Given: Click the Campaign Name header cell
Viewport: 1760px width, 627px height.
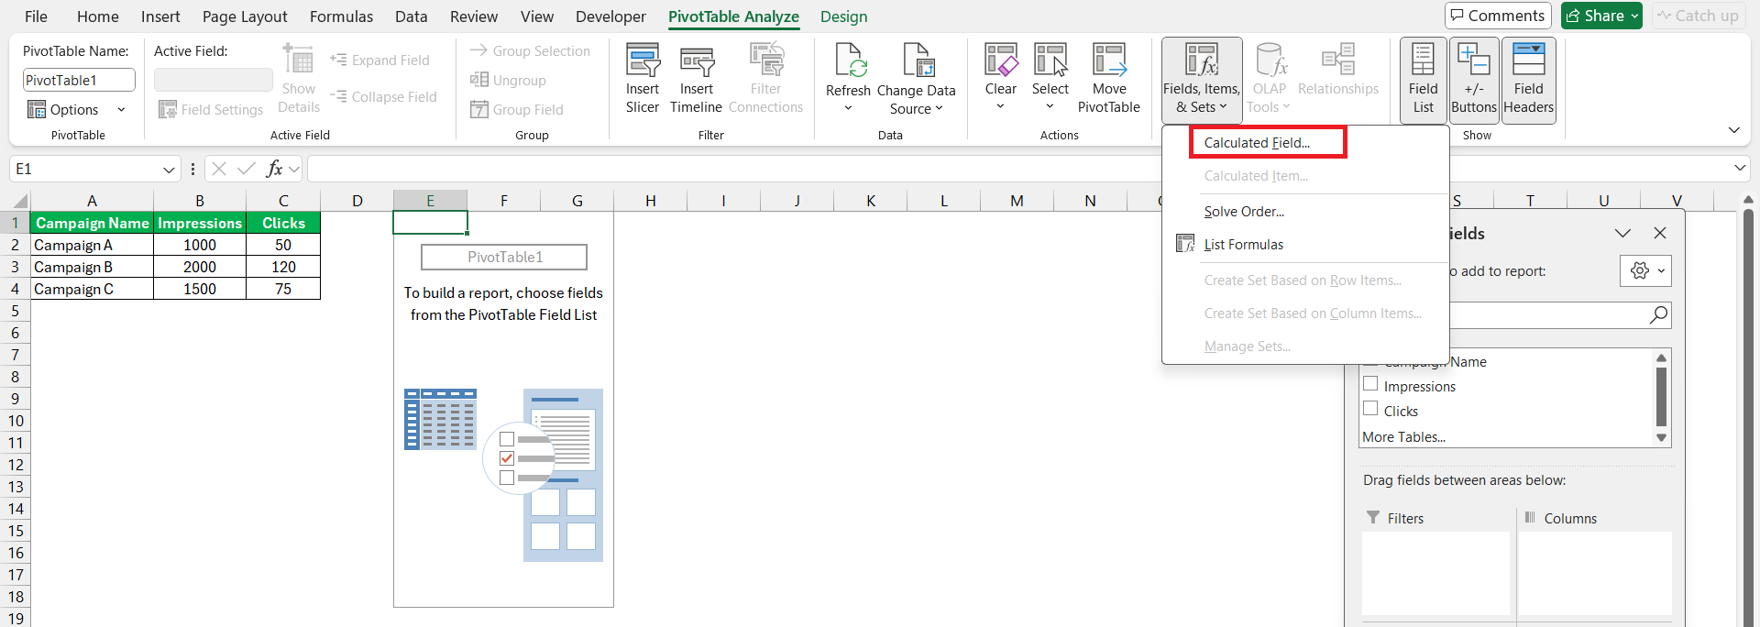Looking at the screenshot, I should click(92, 223).
